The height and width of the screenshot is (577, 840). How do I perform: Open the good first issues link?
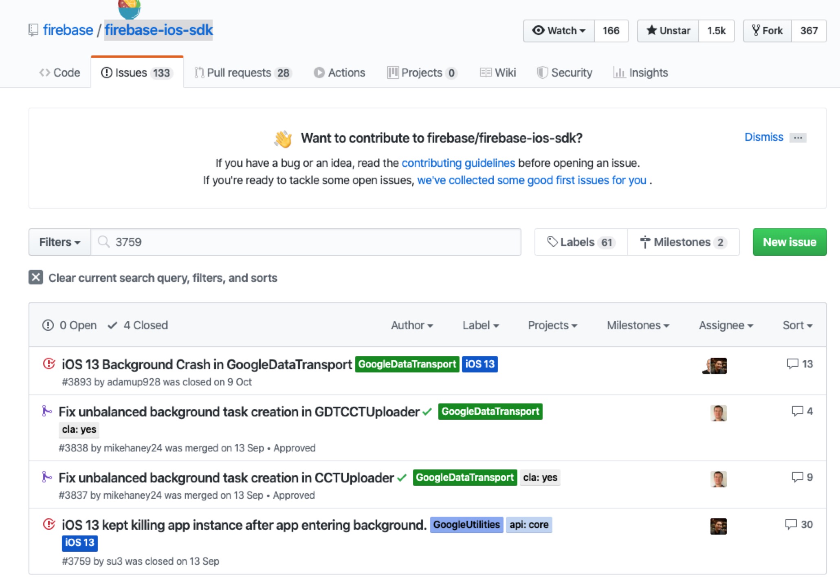[x=532, y=180]
